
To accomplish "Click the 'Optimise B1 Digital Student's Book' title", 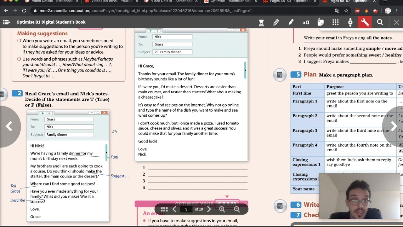I will coord(51,22).
